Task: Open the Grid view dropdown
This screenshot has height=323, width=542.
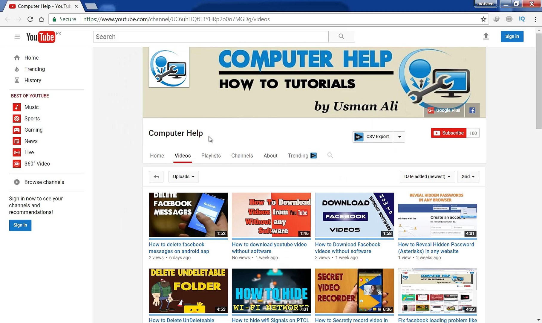Action: [468, 176]
